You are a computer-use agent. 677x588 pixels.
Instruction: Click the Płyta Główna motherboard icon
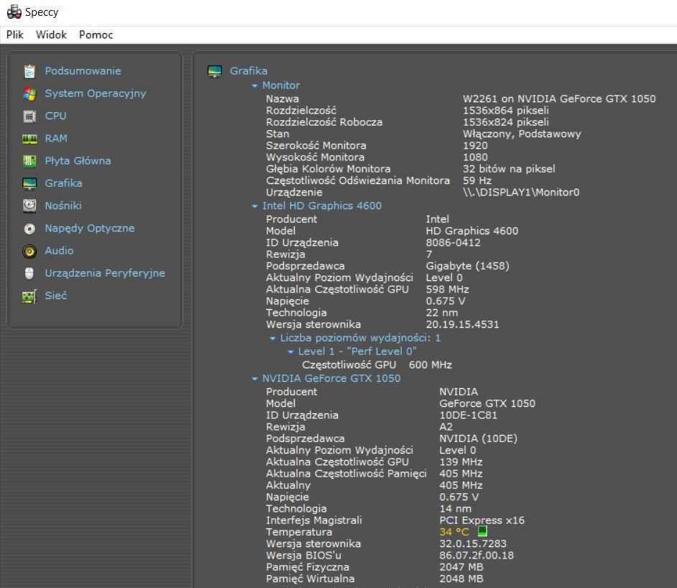29,161
